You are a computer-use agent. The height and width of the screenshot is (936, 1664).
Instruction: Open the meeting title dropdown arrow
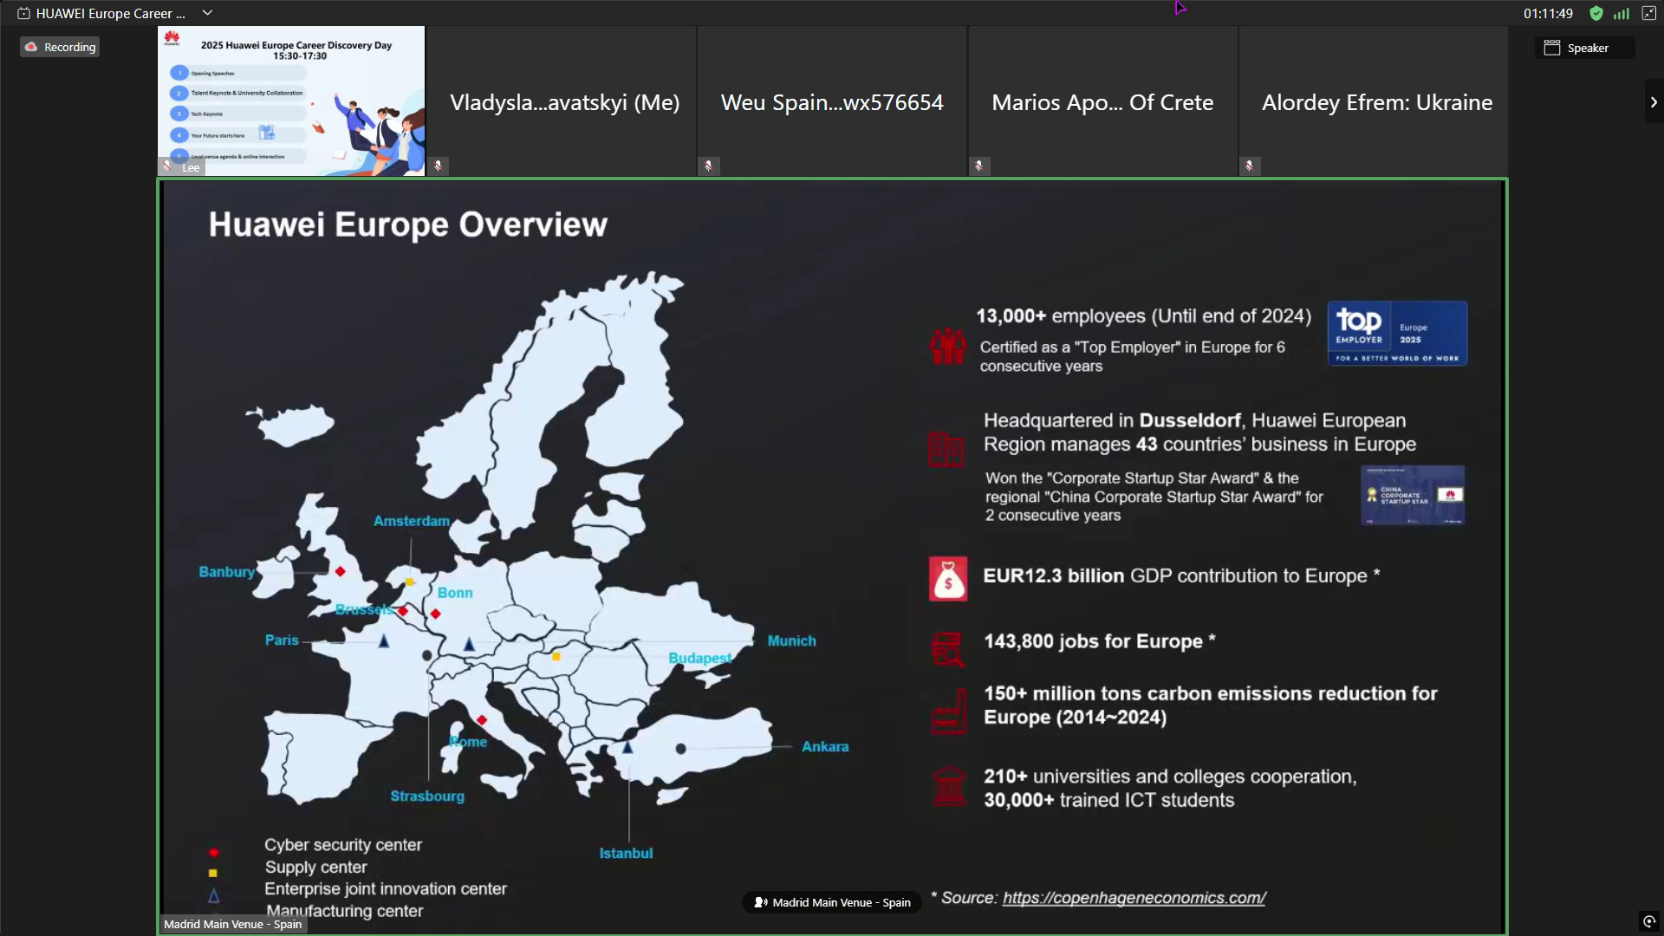(207, 13)
